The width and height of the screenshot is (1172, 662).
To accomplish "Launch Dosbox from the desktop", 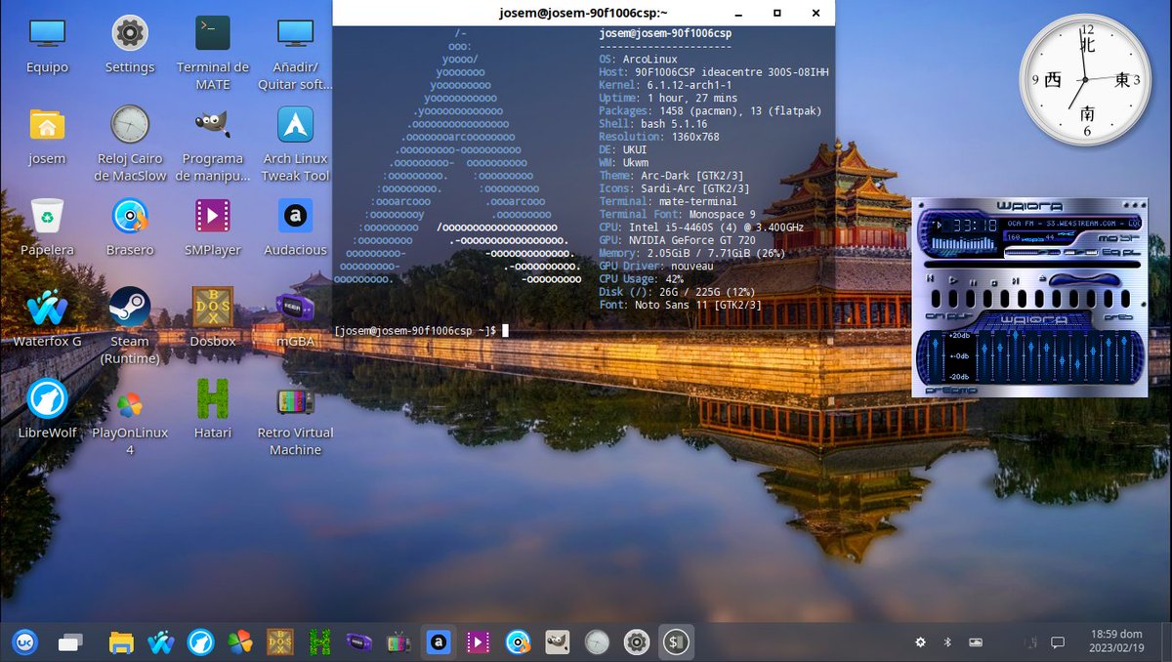I will [x=213, y=318].
